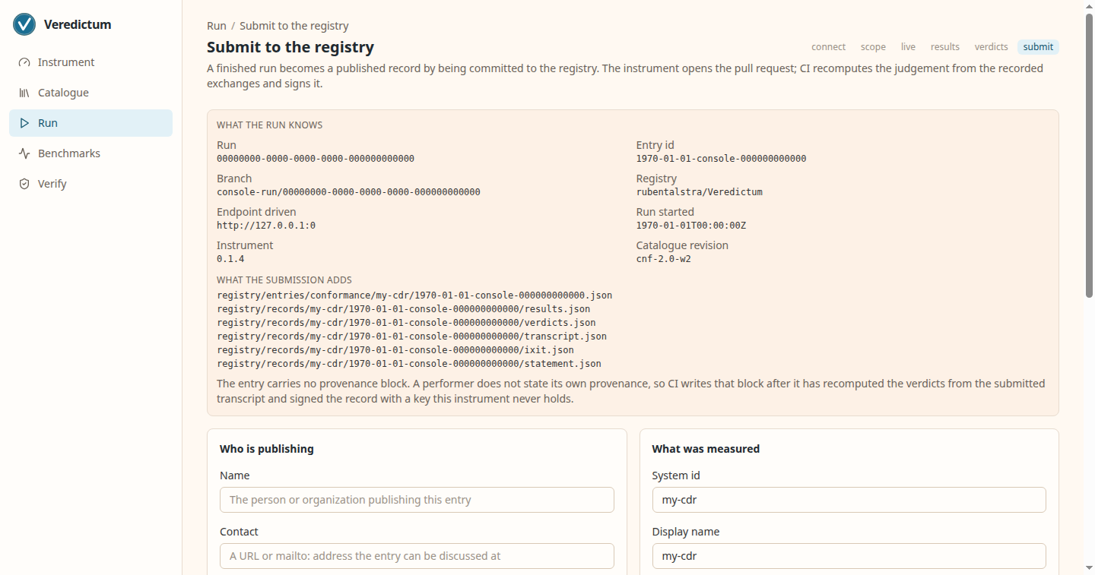Click the Run play-triangle icon
The width and height of the screenshot is (1095, 575).
tap(24, 123)
